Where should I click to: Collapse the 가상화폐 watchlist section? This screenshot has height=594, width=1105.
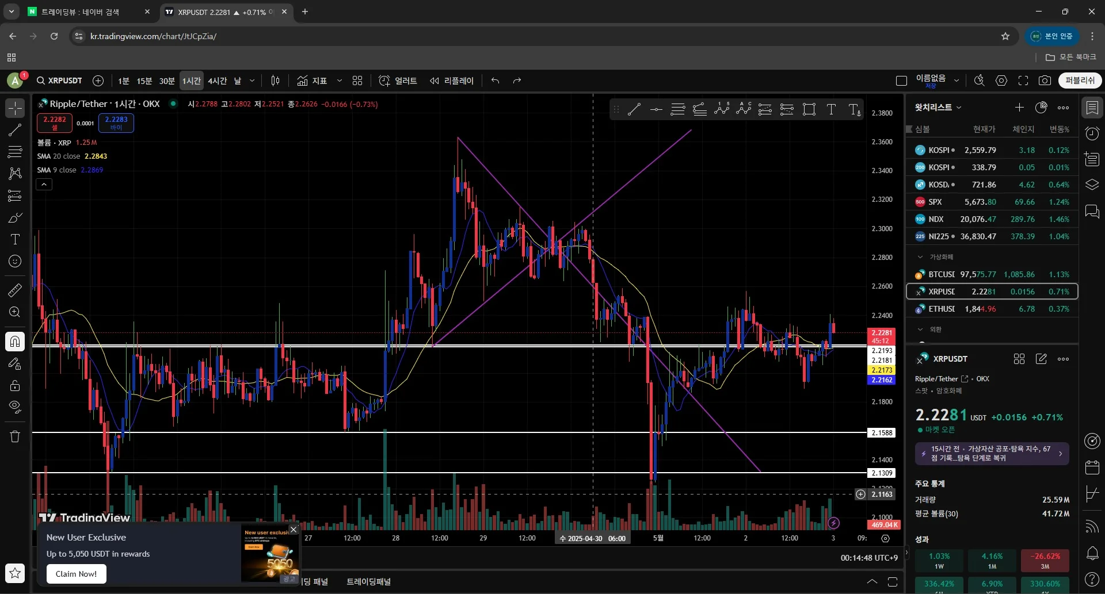tap(920, 257)
